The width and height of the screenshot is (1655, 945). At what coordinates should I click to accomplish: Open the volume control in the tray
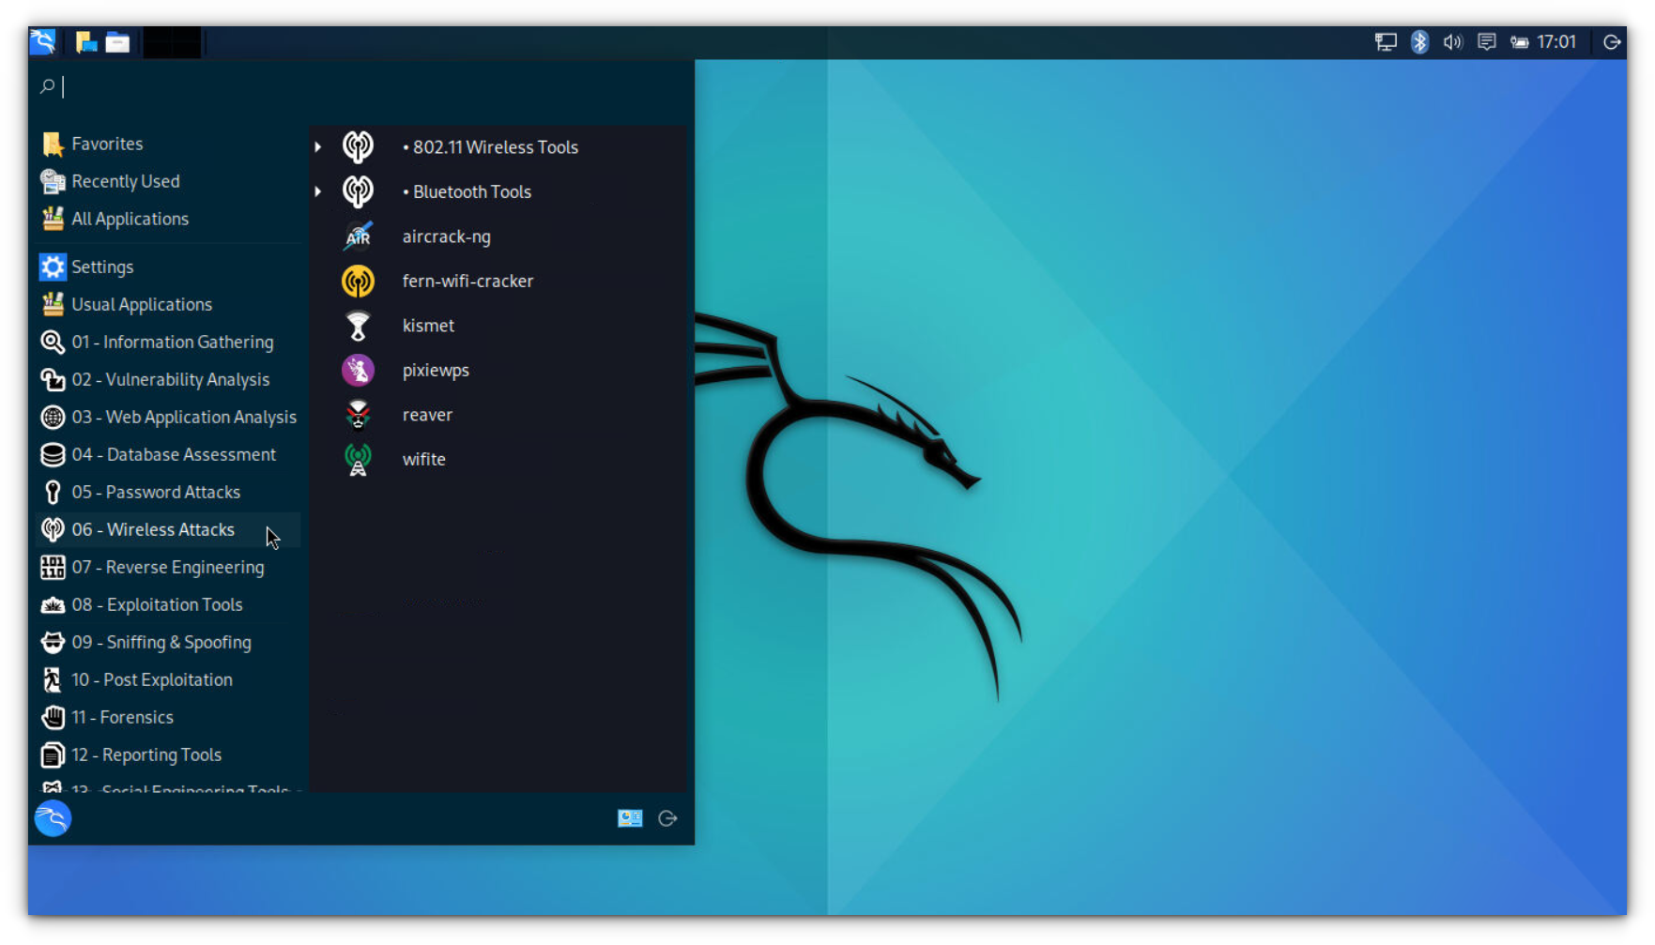pyautogui.click(x=1452, y=41)
